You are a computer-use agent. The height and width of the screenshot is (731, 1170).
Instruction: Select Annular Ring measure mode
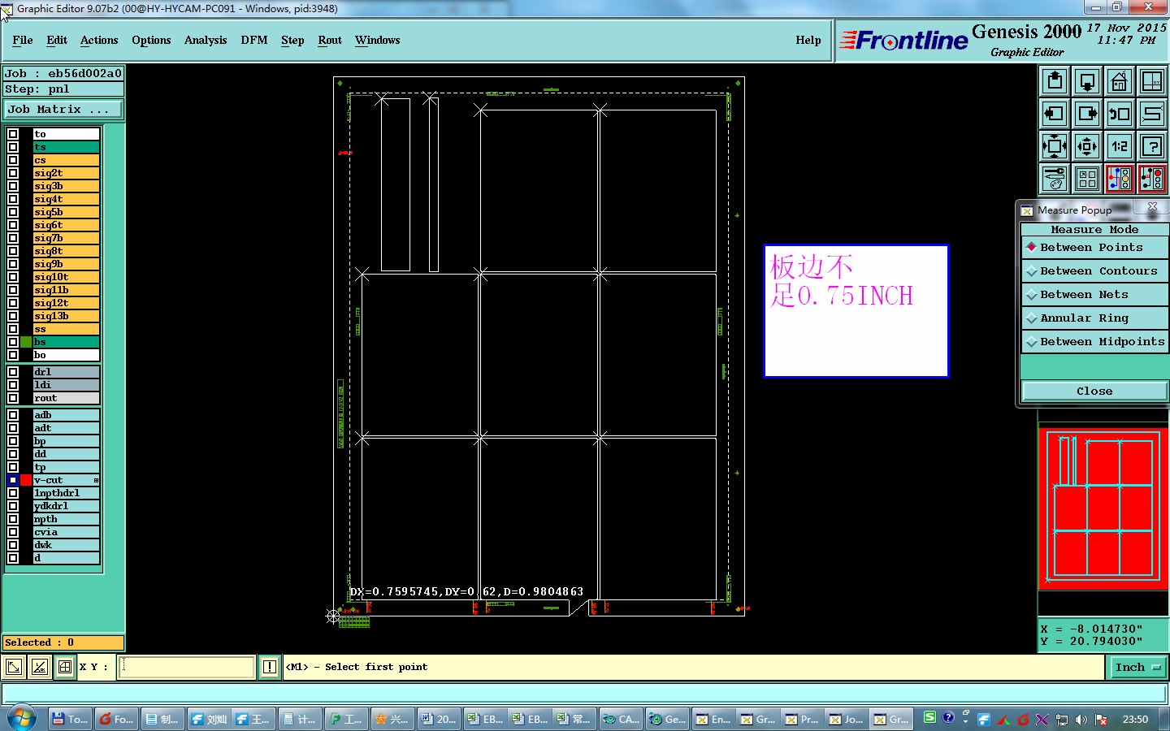[x=1094, y=318]
